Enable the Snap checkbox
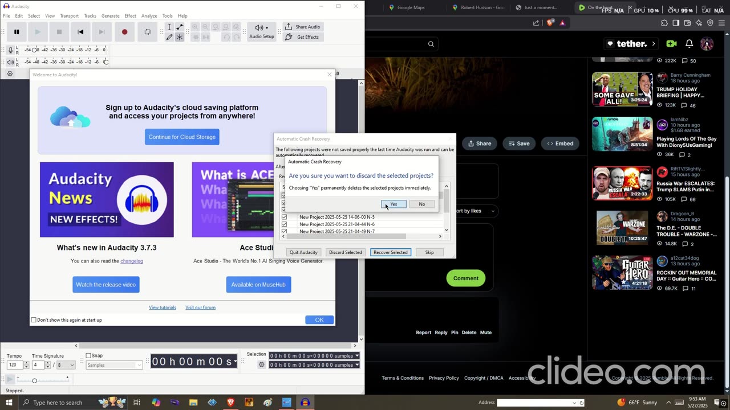The height and width of the screenshot is (410, 730). pos(88,356)
